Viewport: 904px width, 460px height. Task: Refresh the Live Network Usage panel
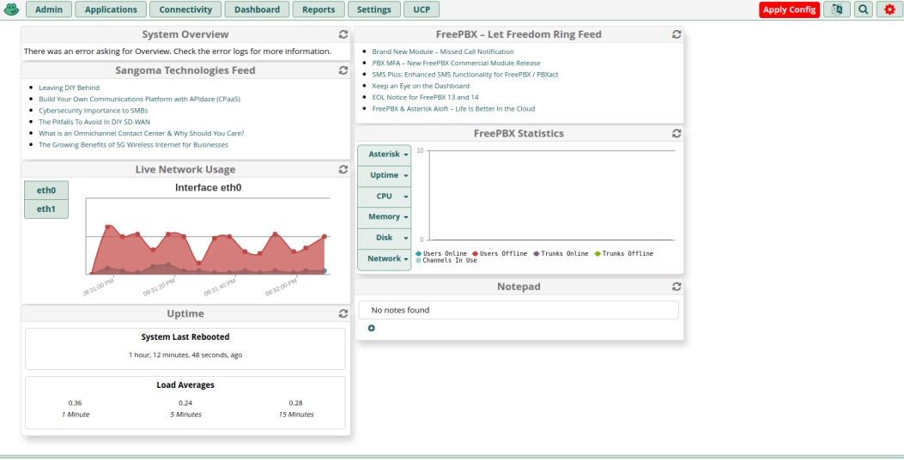click(x=343, y=170)
